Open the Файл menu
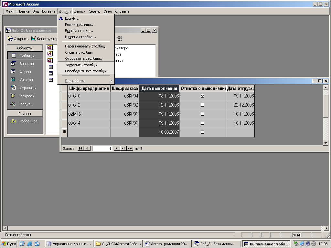Screen dimensions: 331x248 coord(10,11)
